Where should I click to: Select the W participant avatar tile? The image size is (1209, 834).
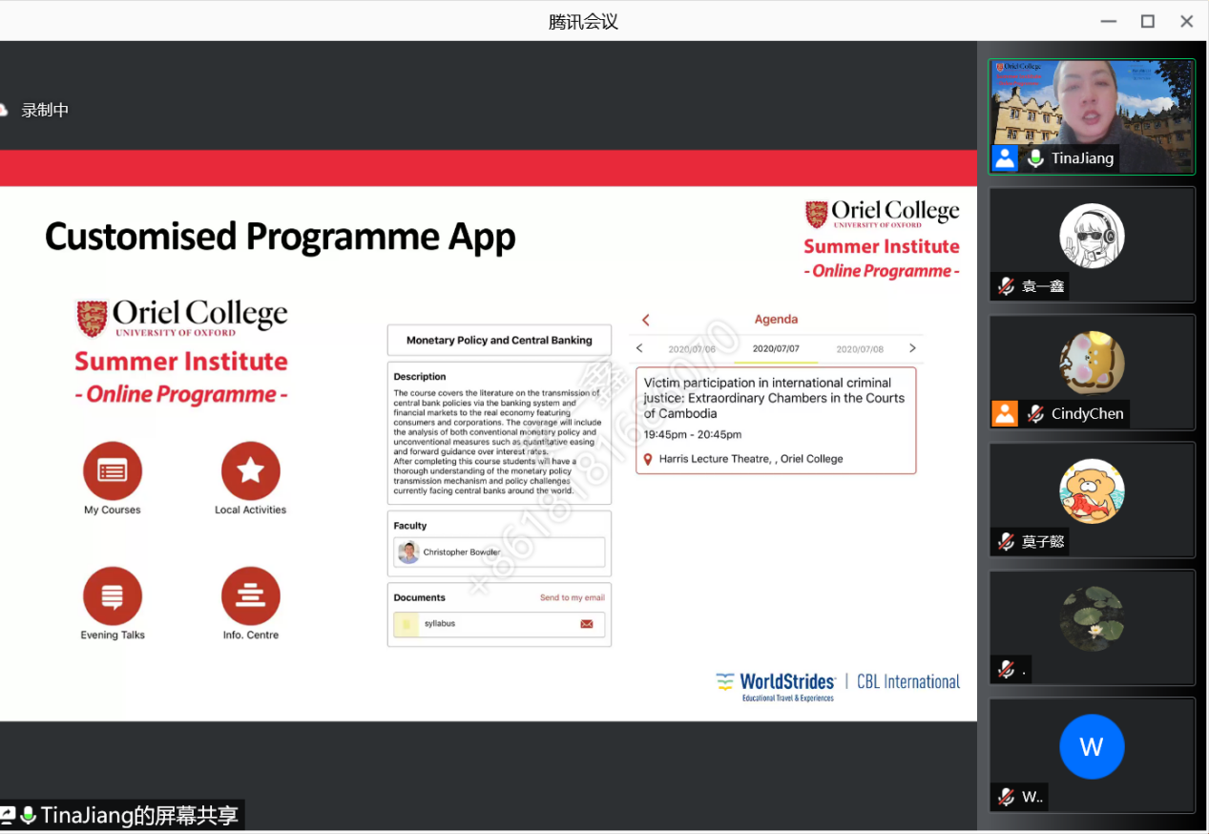point(1092,746)
